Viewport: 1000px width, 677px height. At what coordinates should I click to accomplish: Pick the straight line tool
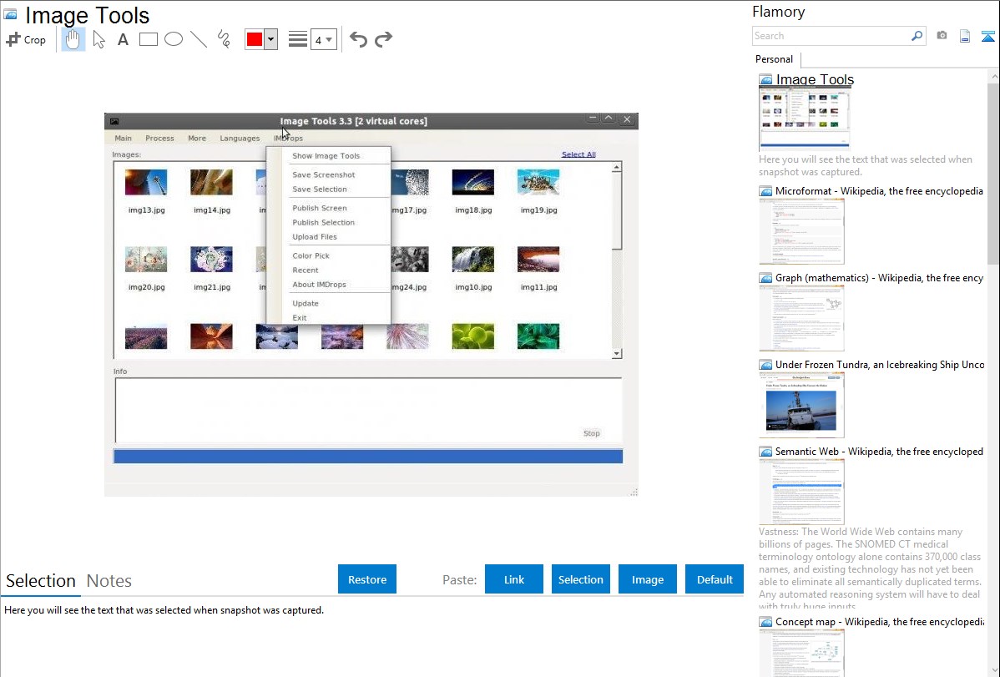(x=199, y=39)
